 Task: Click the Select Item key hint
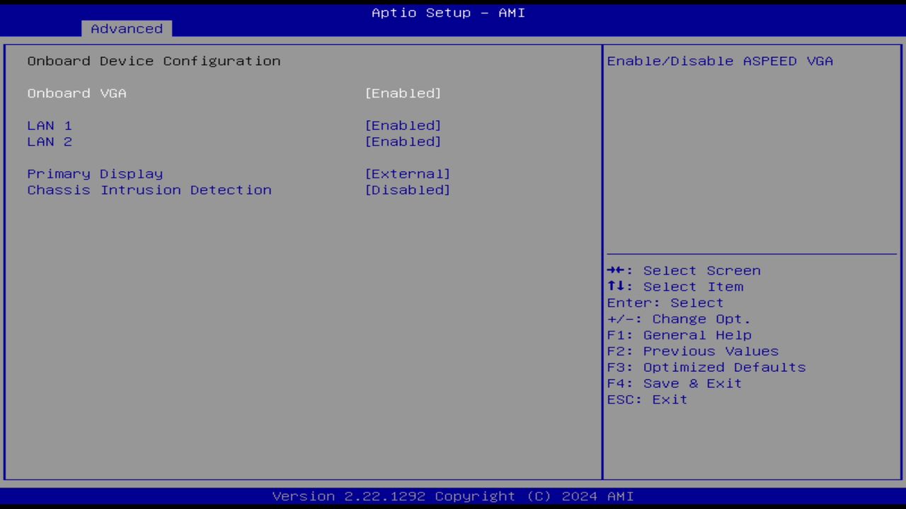pos(675,287)
